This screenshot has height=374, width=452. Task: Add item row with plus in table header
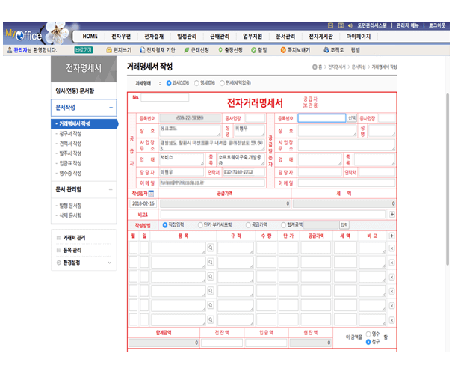[x=391, y=236]
